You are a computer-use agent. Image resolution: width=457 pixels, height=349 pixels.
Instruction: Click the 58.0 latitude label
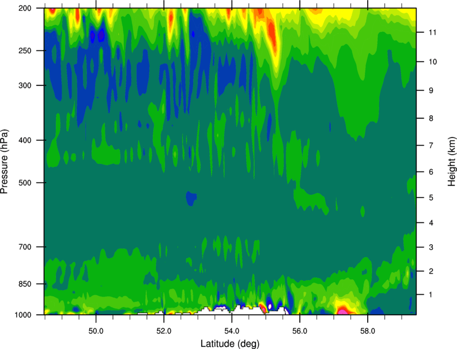(368, 331)
